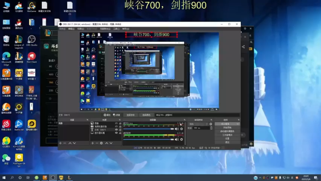Open League of Legends desktop shortcut
This screenshot has height=181, width=321.
click(x=19, y=42)
